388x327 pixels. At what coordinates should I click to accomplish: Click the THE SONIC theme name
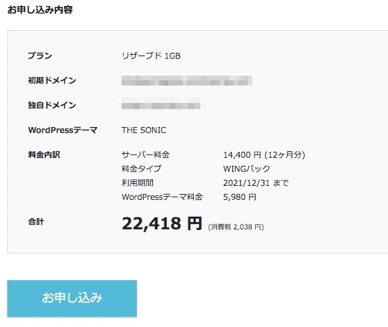[x=144, y=130]
